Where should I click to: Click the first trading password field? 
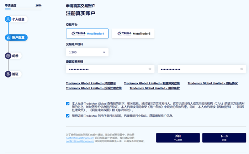(x=110, y=69)
